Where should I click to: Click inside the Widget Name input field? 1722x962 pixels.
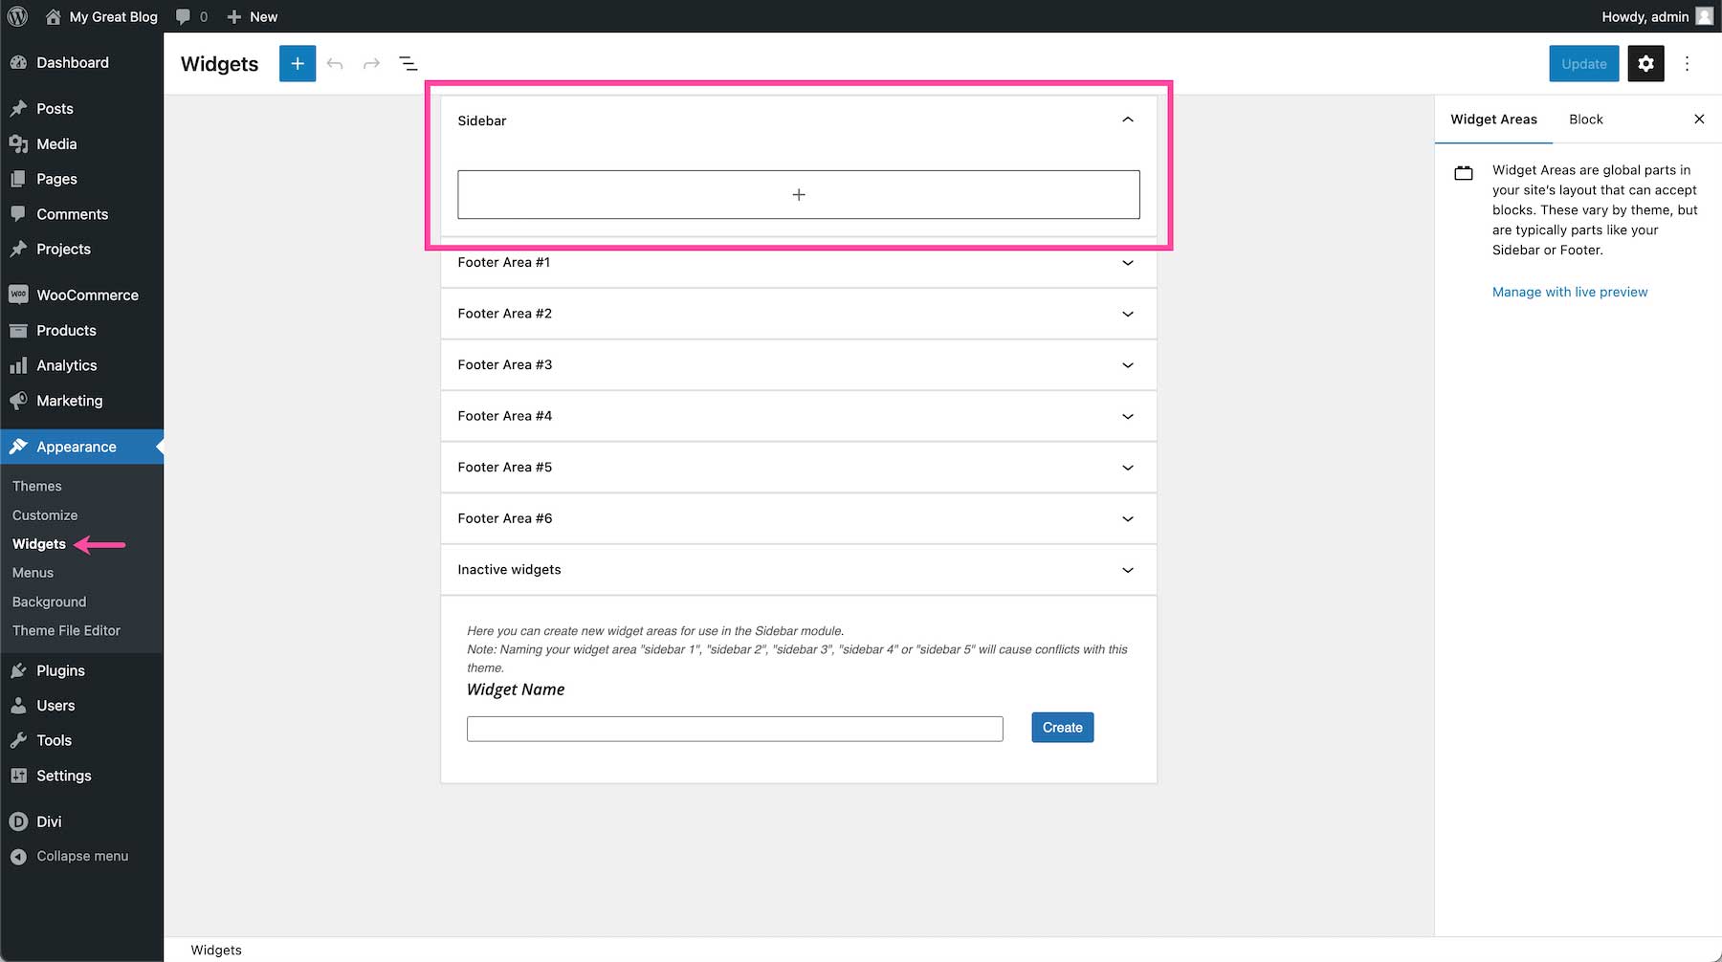coord(734,728)
